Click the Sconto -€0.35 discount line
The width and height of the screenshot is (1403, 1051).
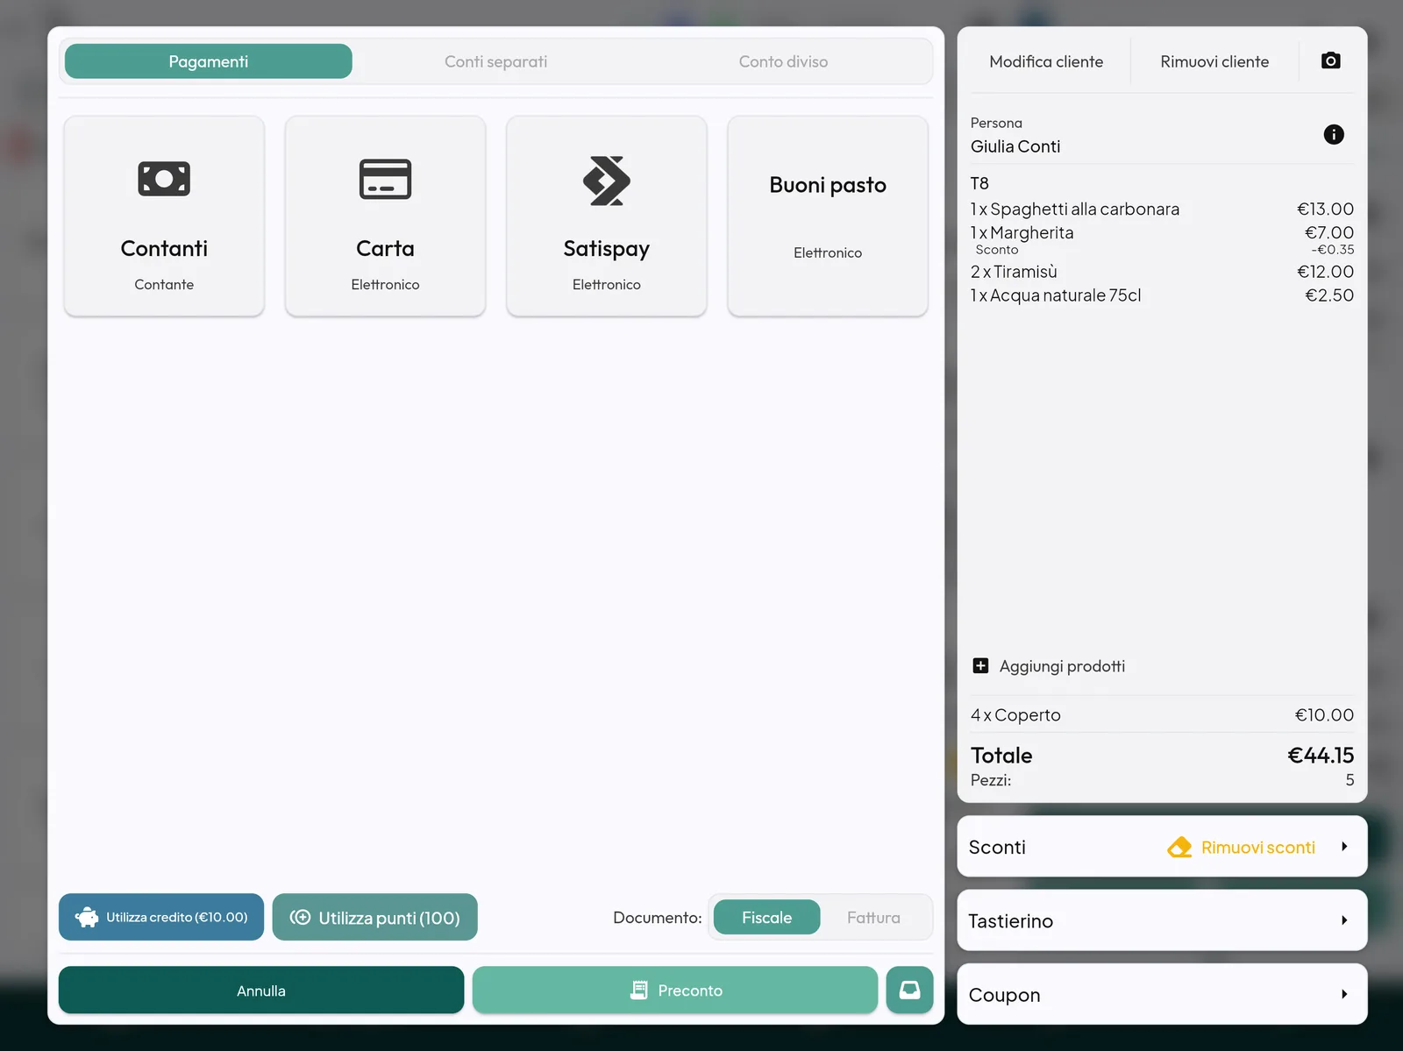(x=1162, y=250)
